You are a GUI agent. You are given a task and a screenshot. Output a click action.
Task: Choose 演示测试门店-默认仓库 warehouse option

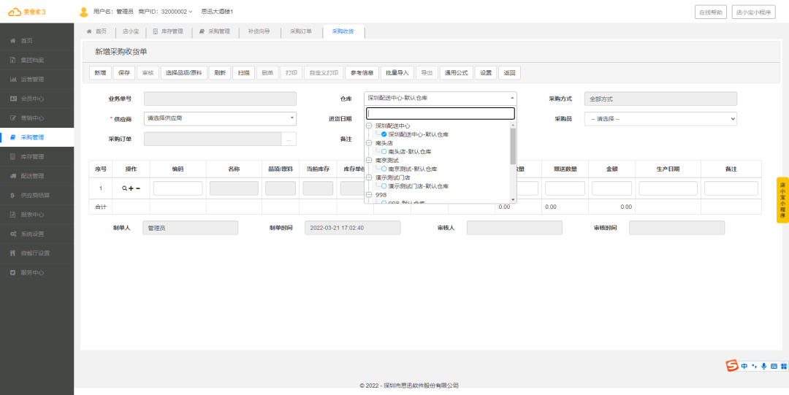[384, 186]
